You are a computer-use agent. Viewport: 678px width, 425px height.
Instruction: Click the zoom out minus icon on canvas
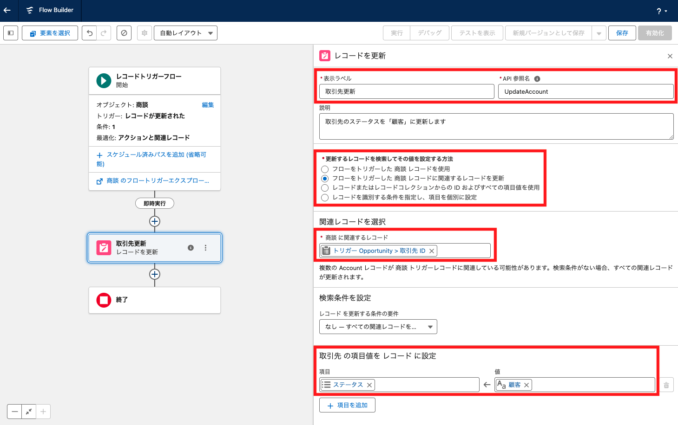coord(15,412)
